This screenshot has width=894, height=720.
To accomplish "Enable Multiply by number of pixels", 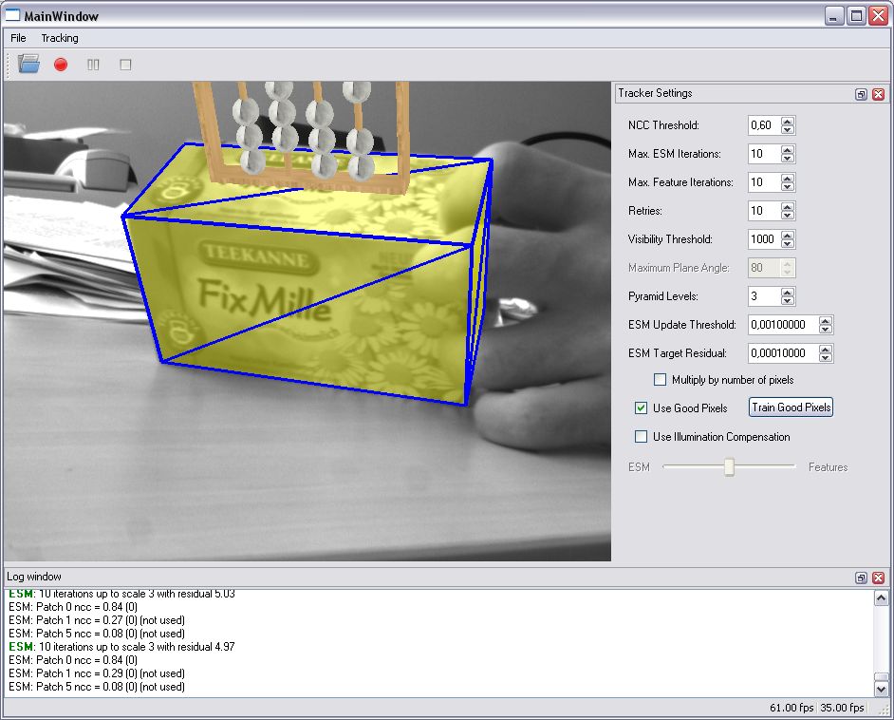I will tap(660, 379).
